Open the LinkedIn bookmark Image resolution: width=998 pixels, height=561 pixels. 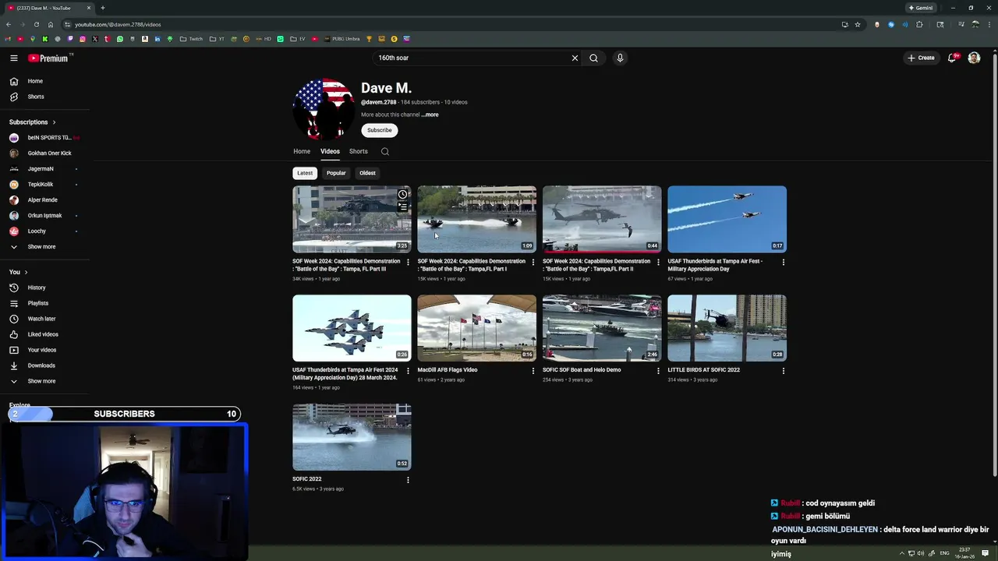coord(157,39)
